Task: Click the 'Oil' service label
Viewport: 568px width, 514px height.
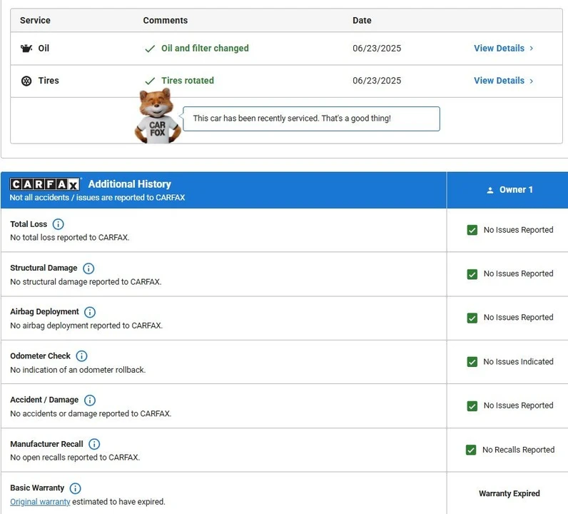Action: 44,49
